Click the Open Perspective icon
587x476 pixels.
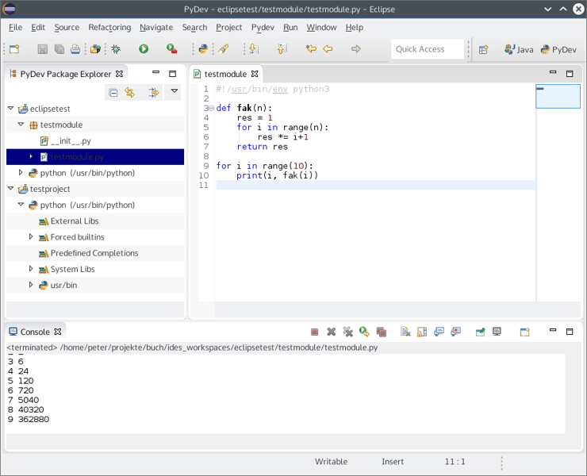483,49
